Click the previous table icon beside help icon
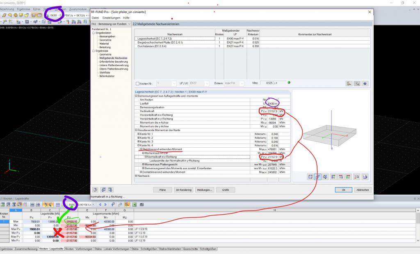420x254 pixels. (103, 190)
